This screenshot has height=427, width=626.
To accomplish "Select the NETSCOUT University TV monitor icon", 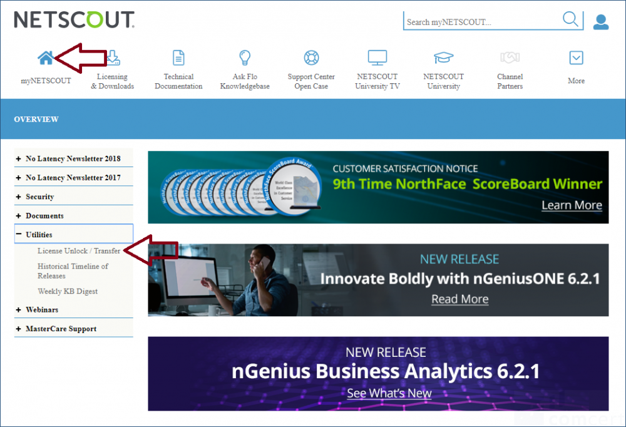I will [377, 58].
